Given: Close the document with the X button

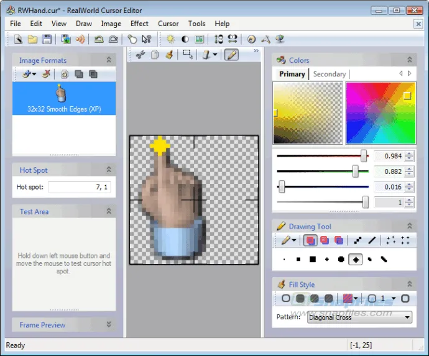Looking at the screenshot, I should coord(418,24).
